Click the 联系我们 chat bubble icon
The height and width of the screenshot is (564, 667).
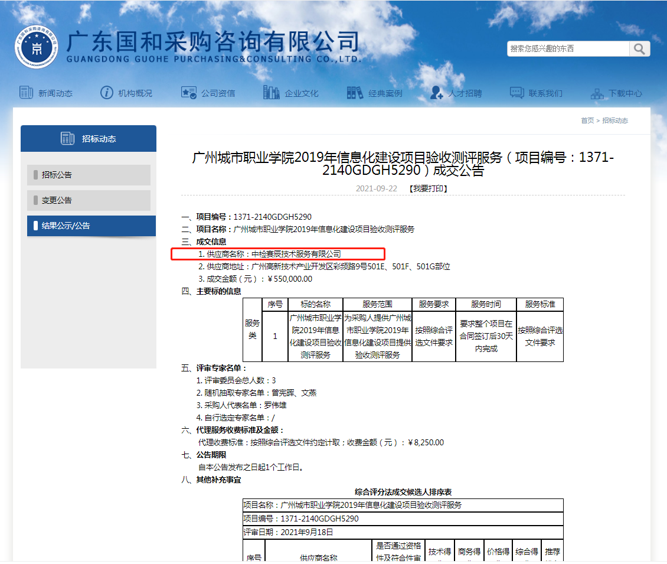coord(517,93)
